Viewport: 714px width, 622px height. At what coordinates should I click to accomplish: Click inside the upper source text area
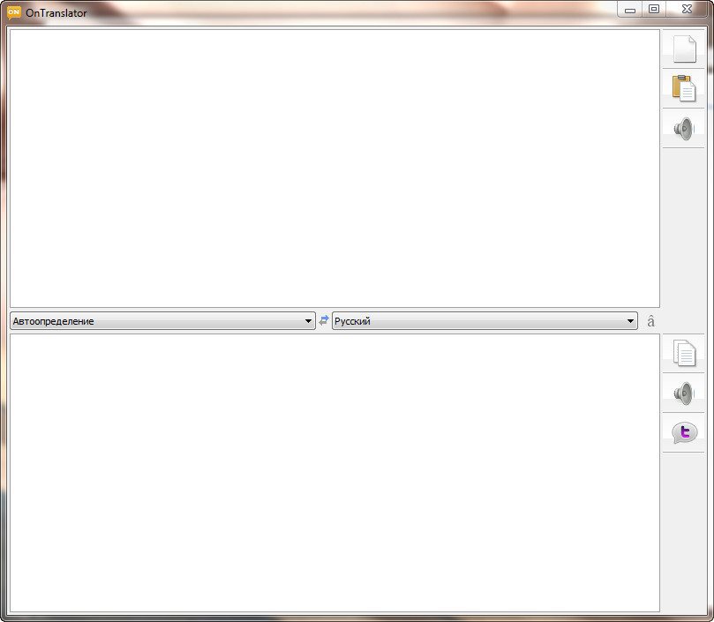pos(334,168)
